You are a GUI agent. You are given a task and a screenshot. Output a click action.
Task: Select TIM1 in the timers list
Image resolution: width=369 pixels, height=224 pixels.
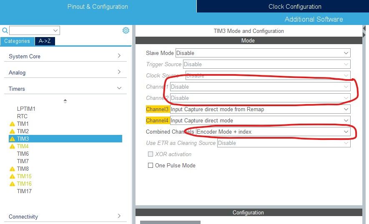[x=23, y=124]
